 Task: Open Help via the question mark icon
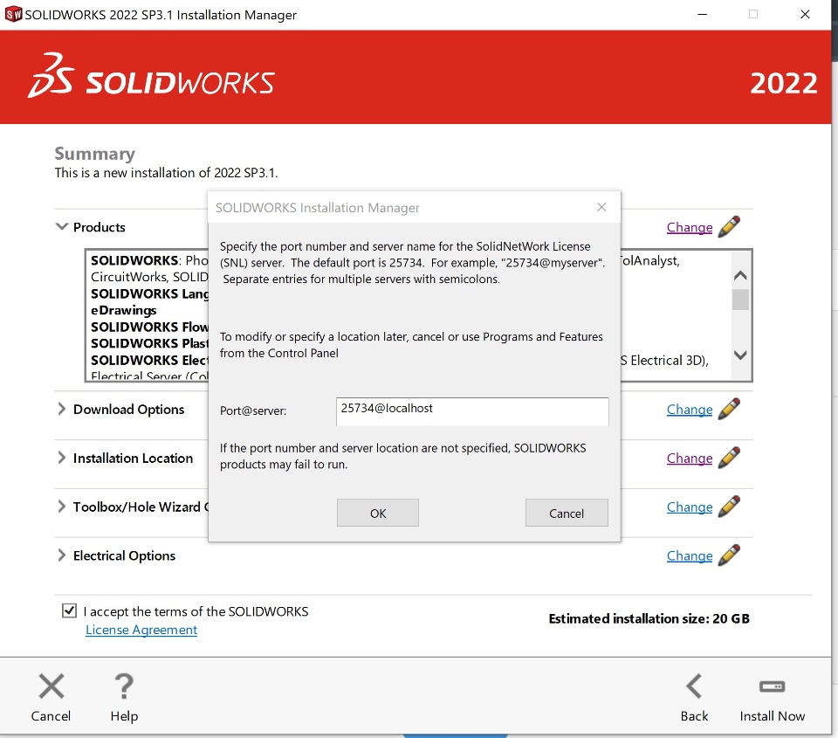124,686
